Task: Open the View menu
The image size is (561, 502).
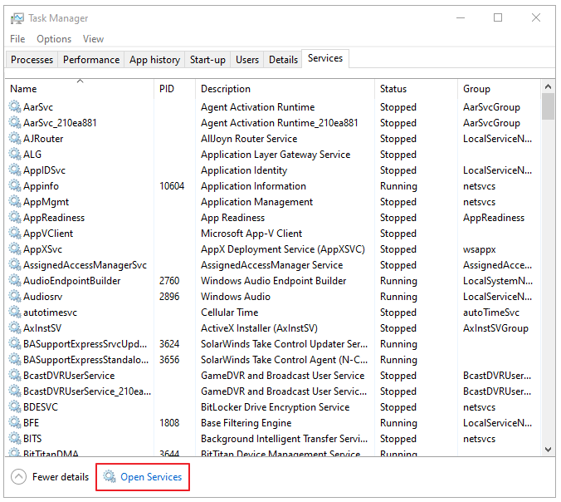Action: tap(94, 39)
